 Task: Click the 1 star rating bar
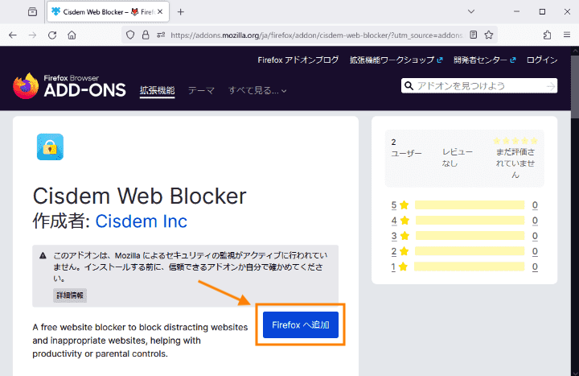click(x=469, y=267)
